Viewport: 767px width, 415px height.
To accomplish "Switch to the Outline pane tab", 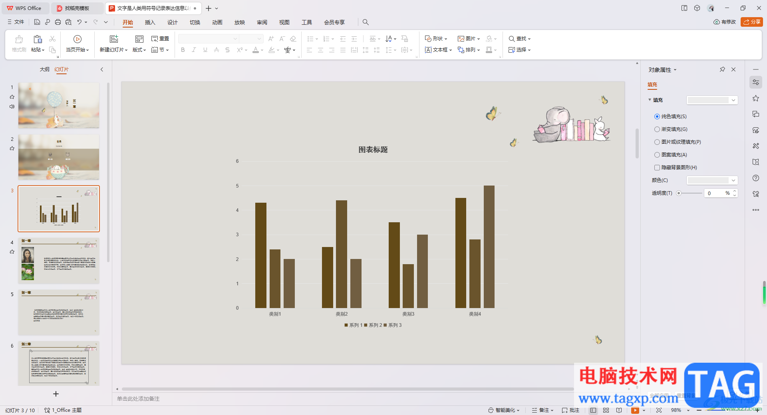I will click(44, 69).
